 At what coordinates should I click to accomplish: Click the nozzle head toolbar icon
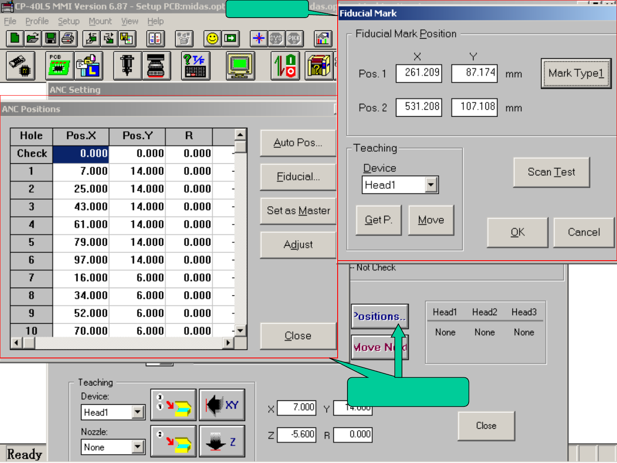pyautogui.click(x=127, y=66)
